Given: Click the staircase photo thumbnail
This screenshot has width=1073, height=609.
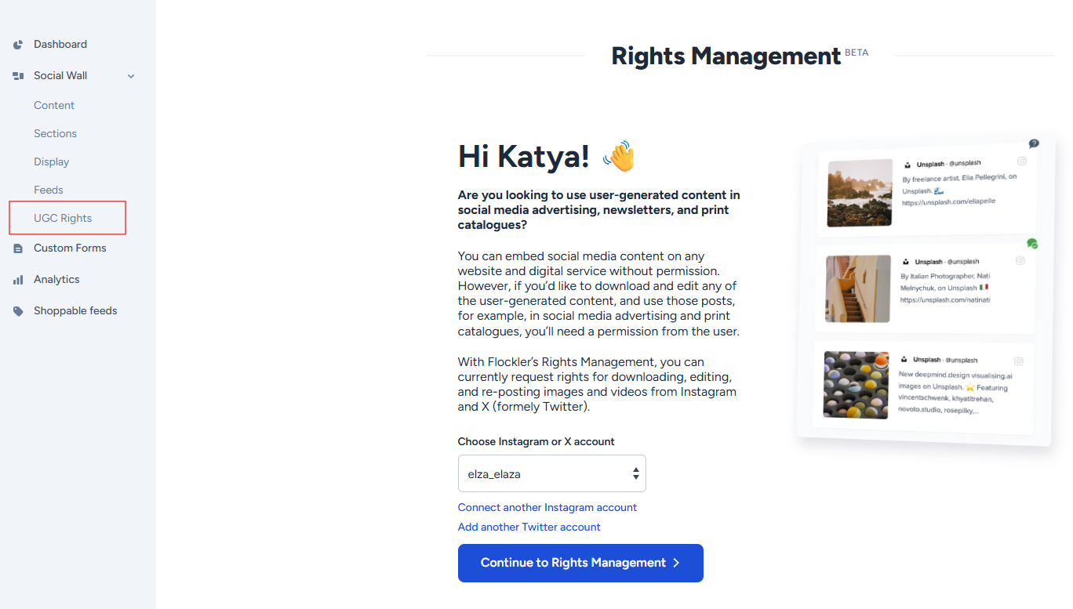Looking at the screenshot, I should point(858,288).
